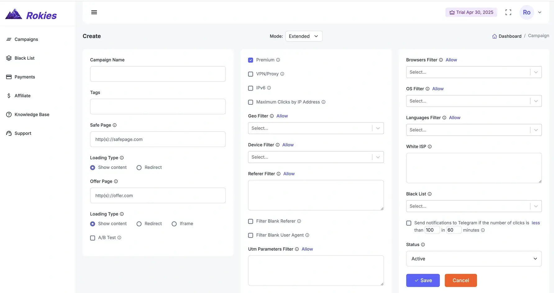Select the Iframe loading type radio button
Image resolution: width=554 pixels, height=293 pixels.
(174, 224)
